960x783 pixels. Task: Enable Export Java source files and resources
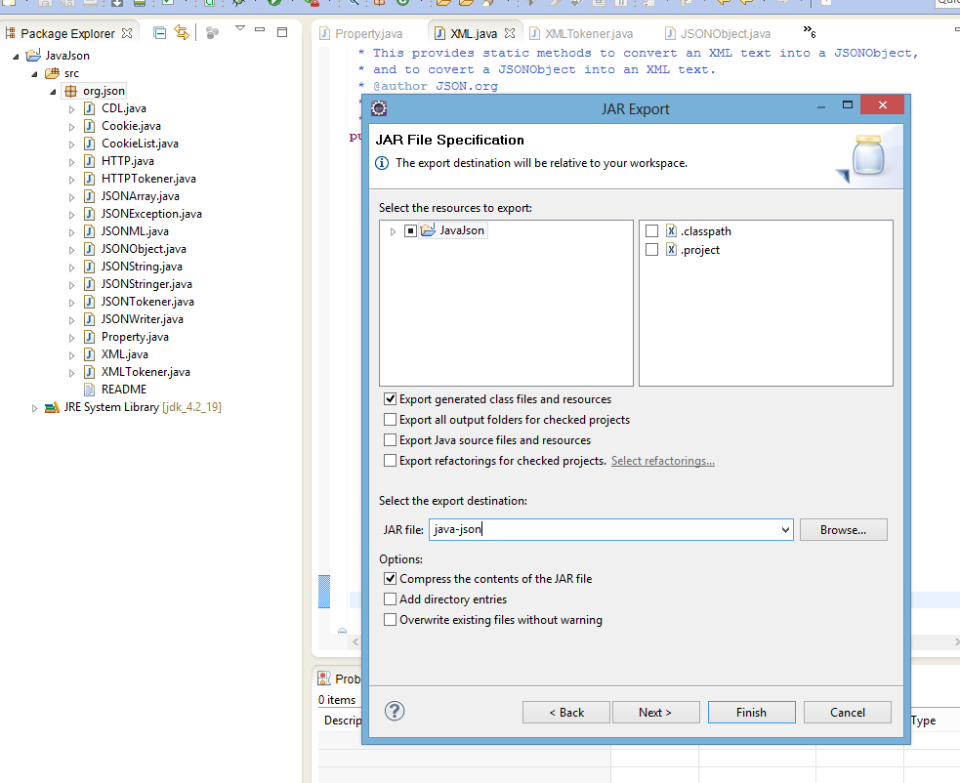coord(390,440)
